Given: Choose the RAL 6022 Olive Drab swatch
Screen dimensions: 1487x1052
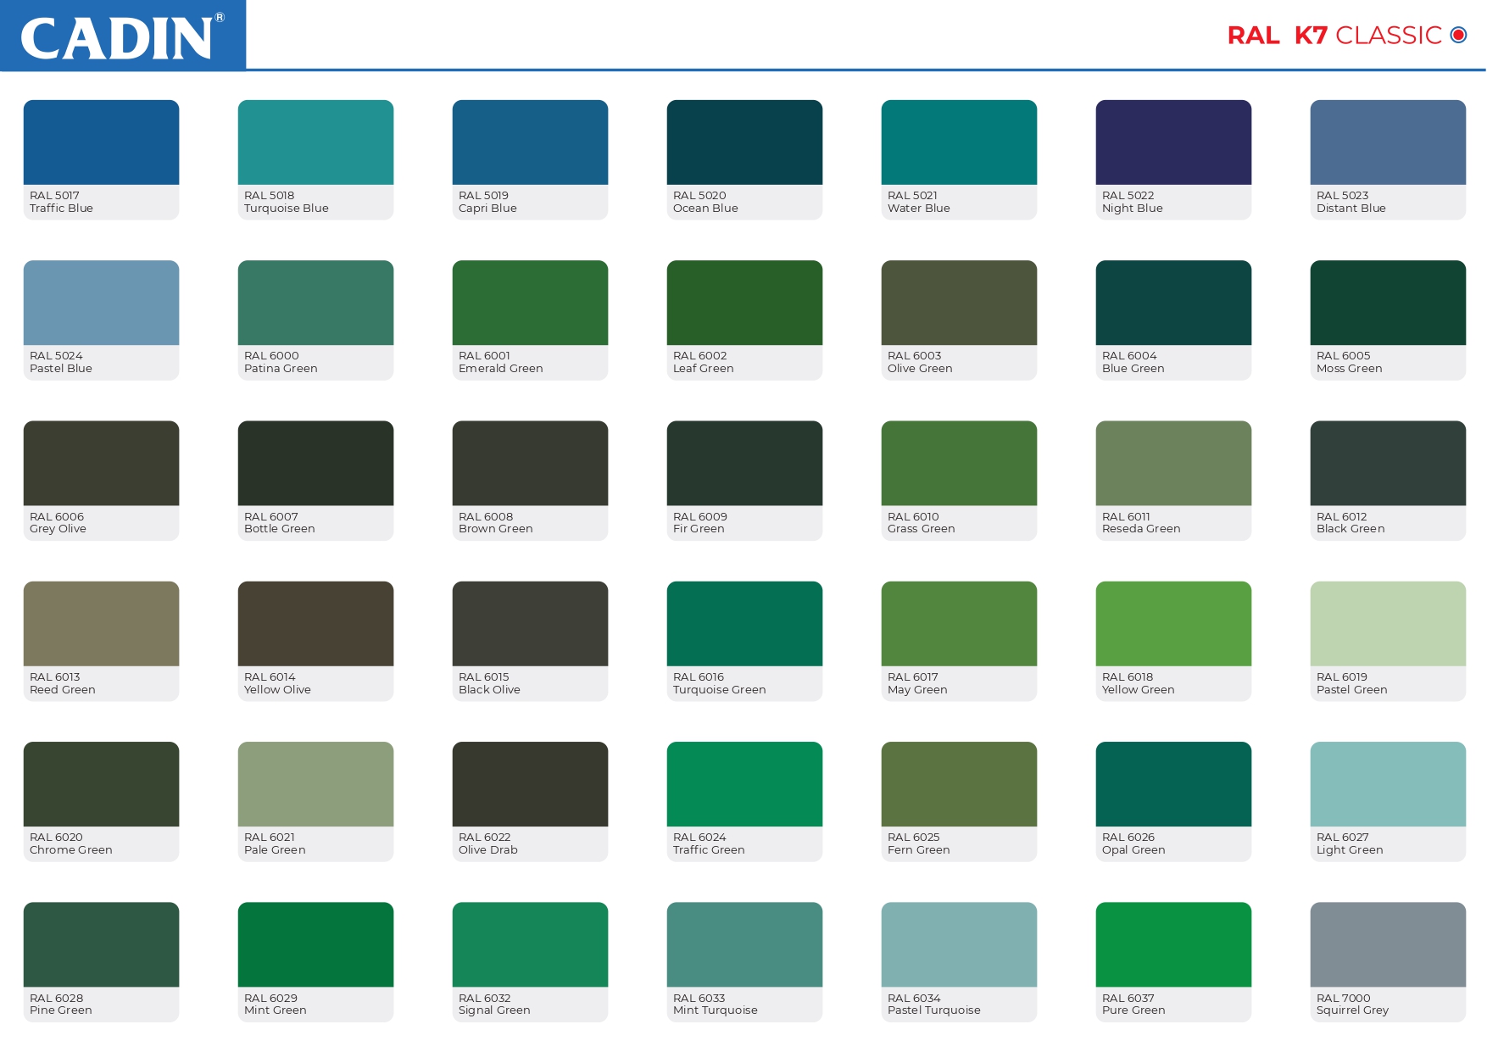Looking at the screenshot, I should pyautogui.click(x=530, y=784).
